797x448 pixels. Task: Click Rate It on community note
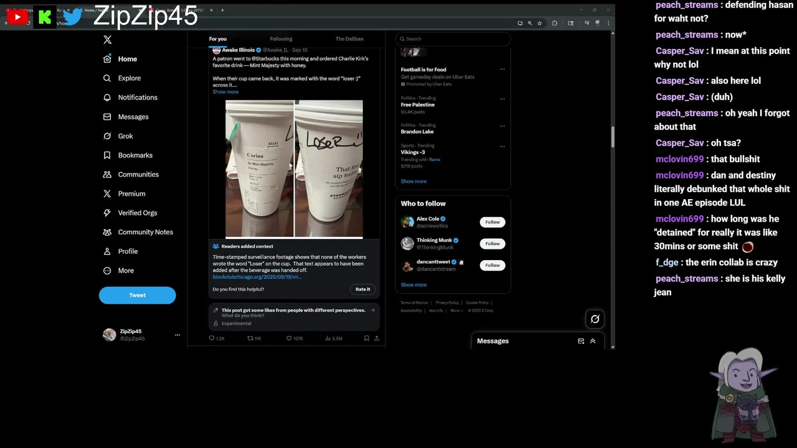363,289
